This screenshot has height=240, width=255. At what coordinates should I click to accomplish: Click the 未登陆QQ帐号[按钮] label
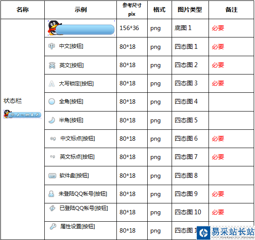click(83, 194)
